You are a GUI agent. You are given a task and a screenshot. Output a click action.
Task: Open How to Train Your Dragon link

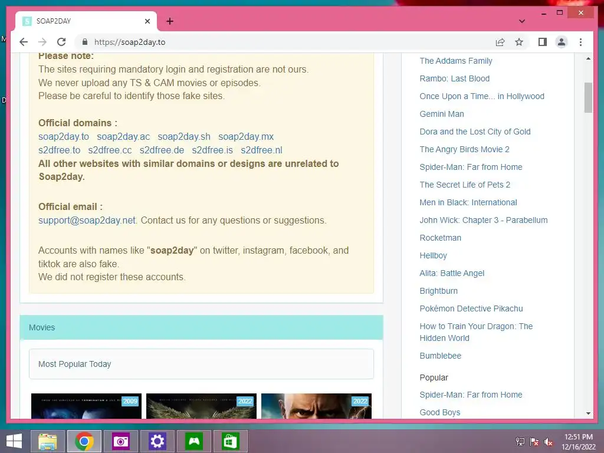pyautogui.click(x=476, y=332)
